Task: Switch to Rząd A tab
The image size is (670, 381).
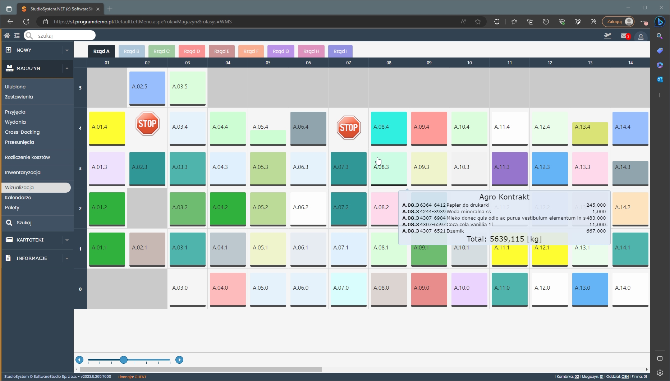Action: 101,51
